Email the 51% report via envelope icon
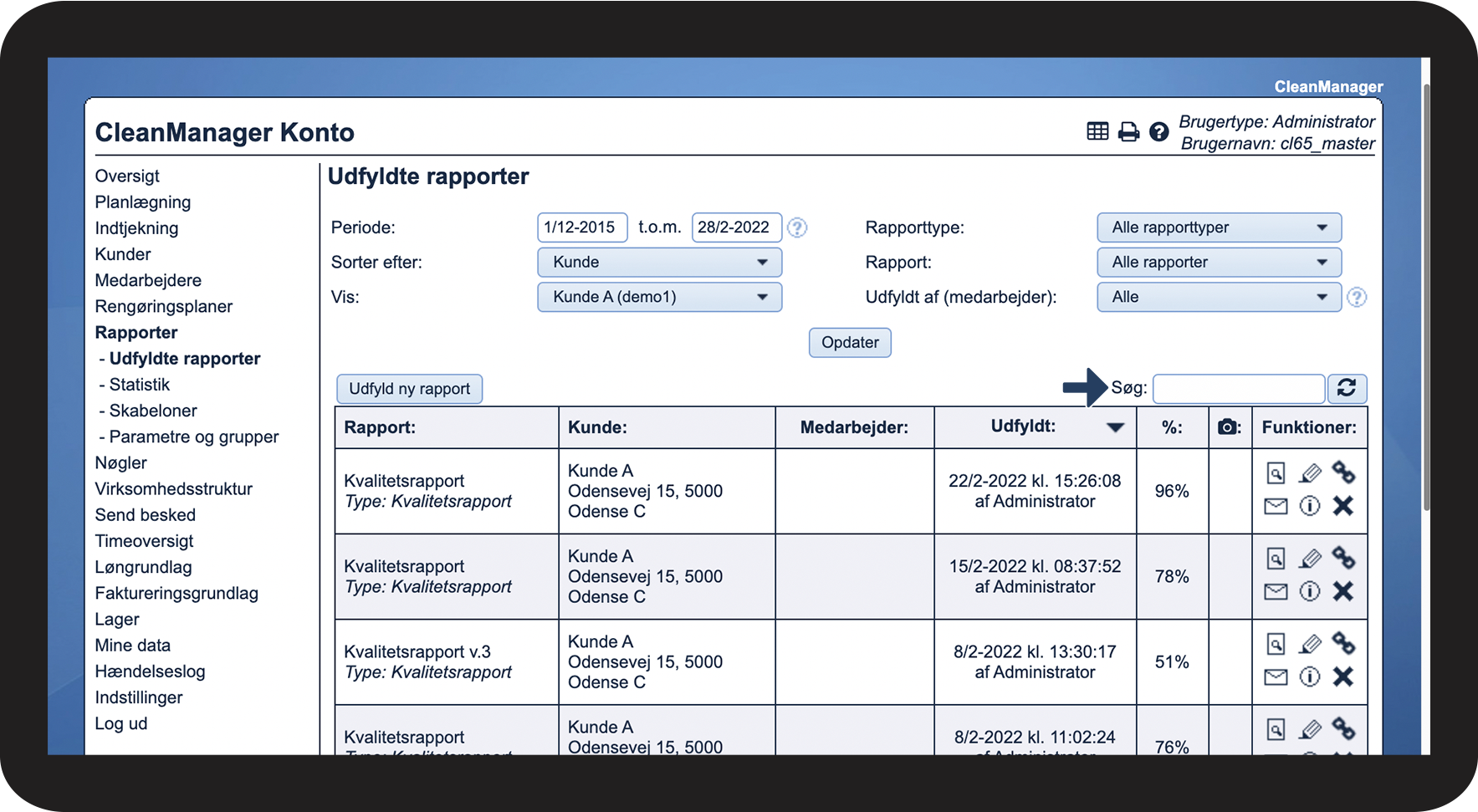Image resolution: width=1478 pixels, height=812 pixels. coord(1276,677)
